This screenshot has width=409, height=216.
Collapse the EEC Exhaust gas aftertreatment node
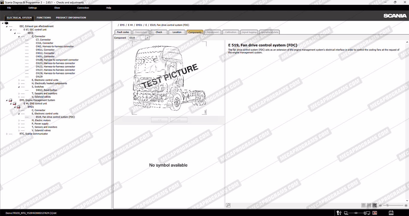point(7,26)
